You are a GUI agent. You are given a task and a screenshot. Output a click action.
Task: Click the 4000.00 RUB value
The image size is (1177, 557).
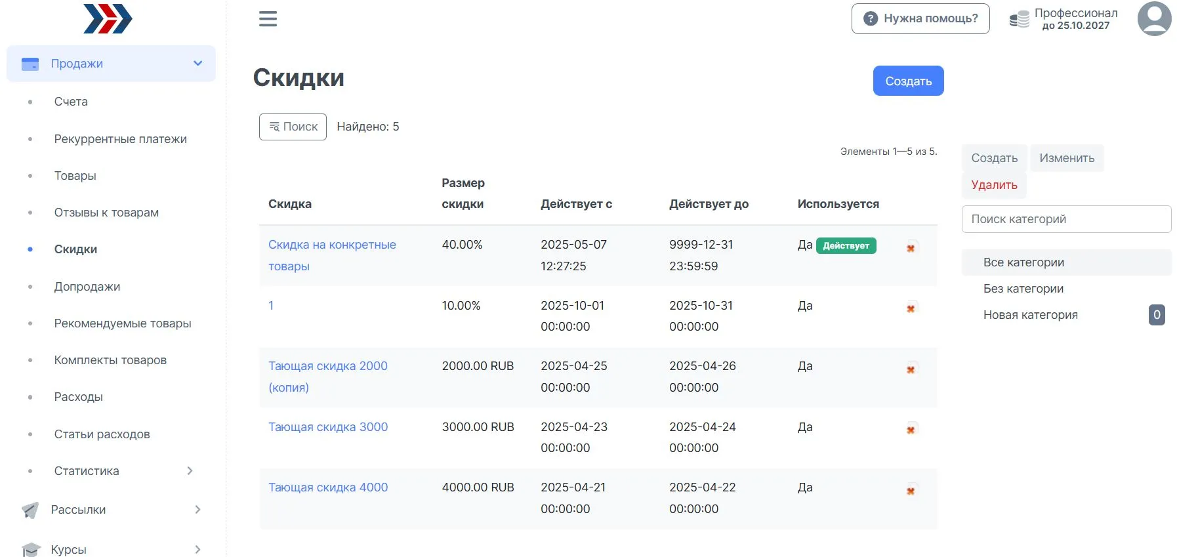pos(478,487)
